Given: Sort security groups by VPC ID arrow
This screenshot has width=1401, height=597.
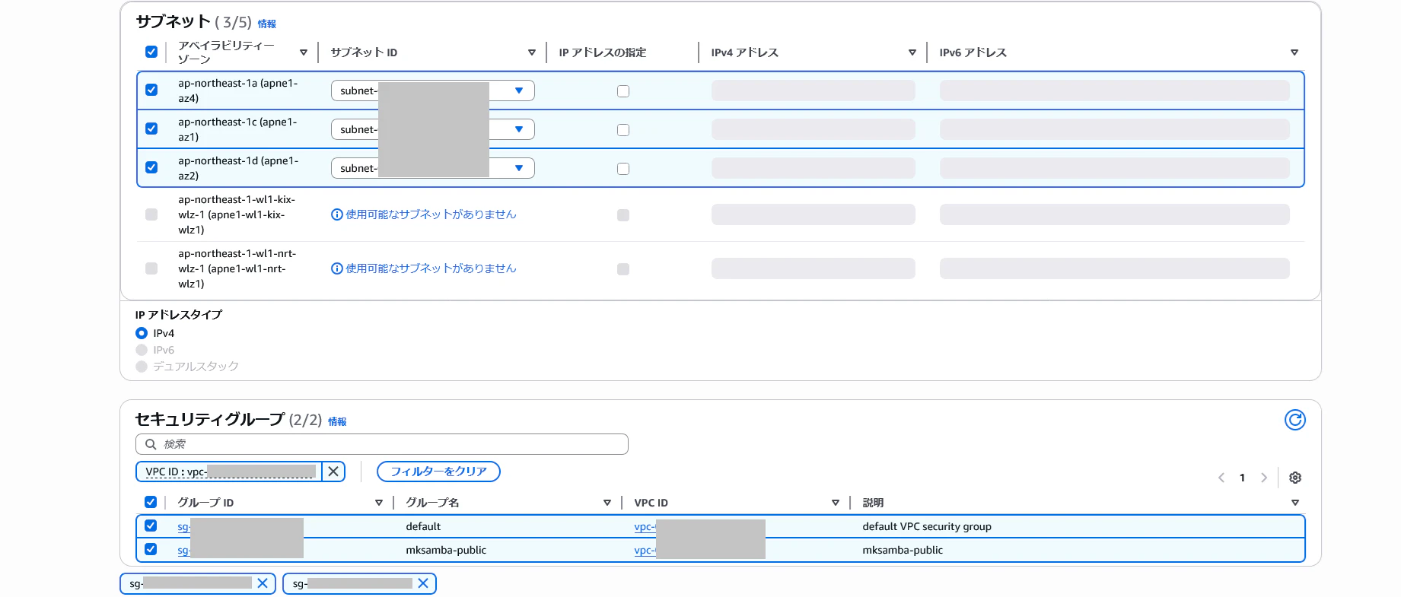Looking at the screenshot, I should [x=836, y=503].
